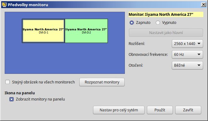Open the Rozlišení 2560 x 1440 dropdown

187,43
